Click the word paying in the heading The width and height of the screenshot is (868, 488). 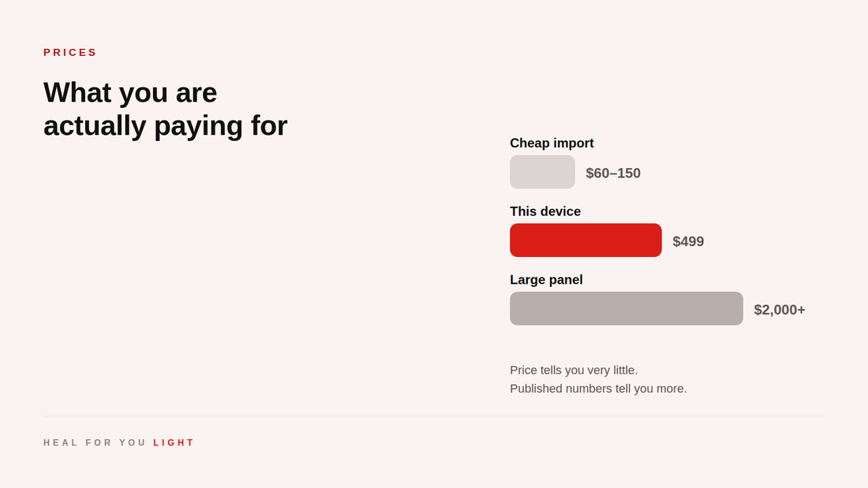tap(198, 126)
